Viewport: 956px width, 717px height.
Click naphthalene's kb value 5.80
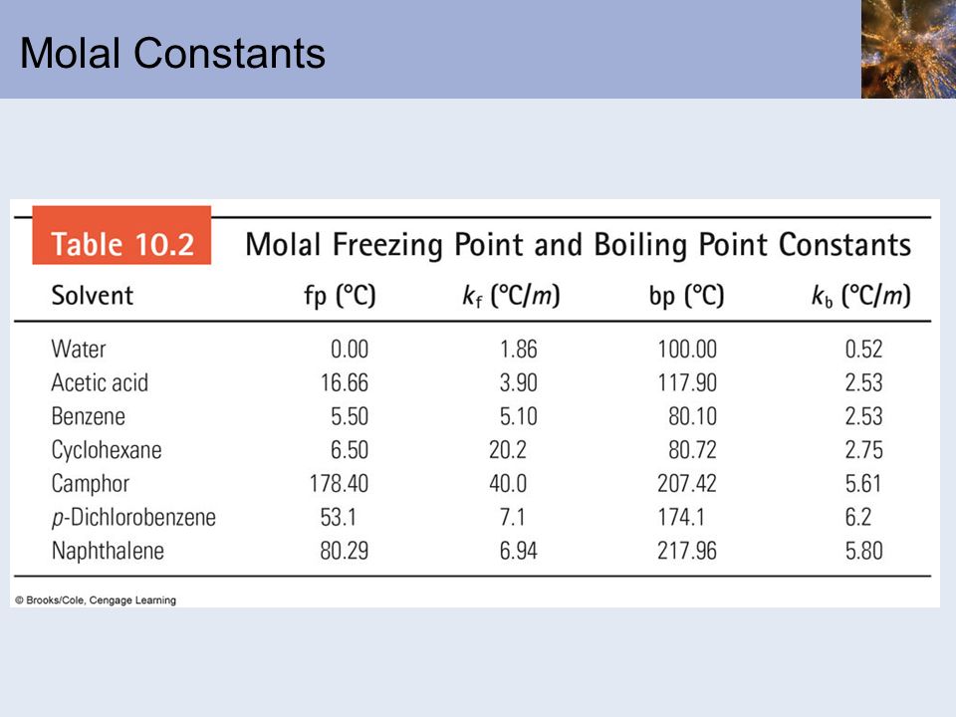click(x=864, y=551)
